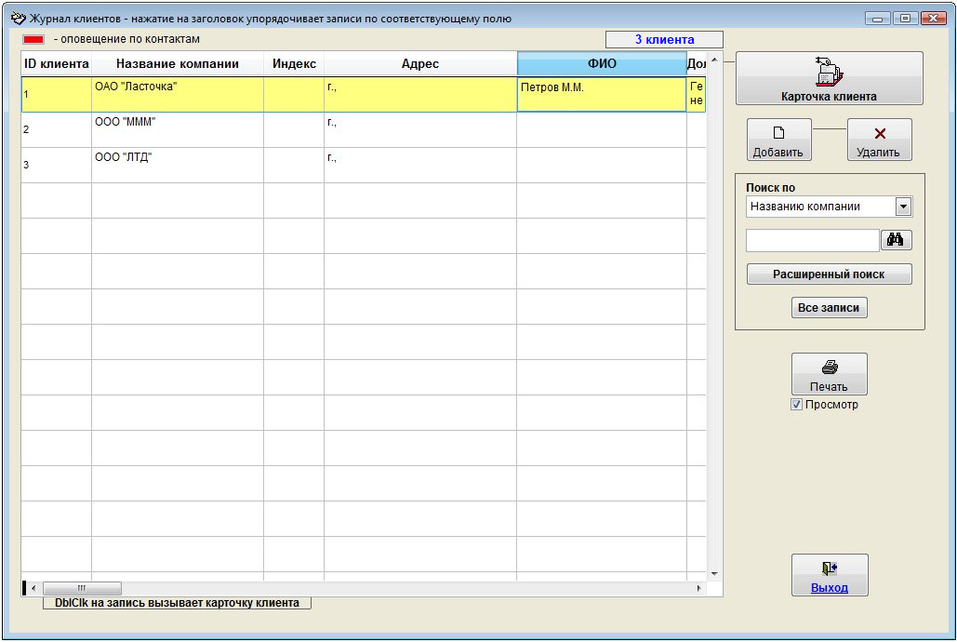Click into the search text field
The width and height of the screenshot is (957, 642).
click(812, 240)
